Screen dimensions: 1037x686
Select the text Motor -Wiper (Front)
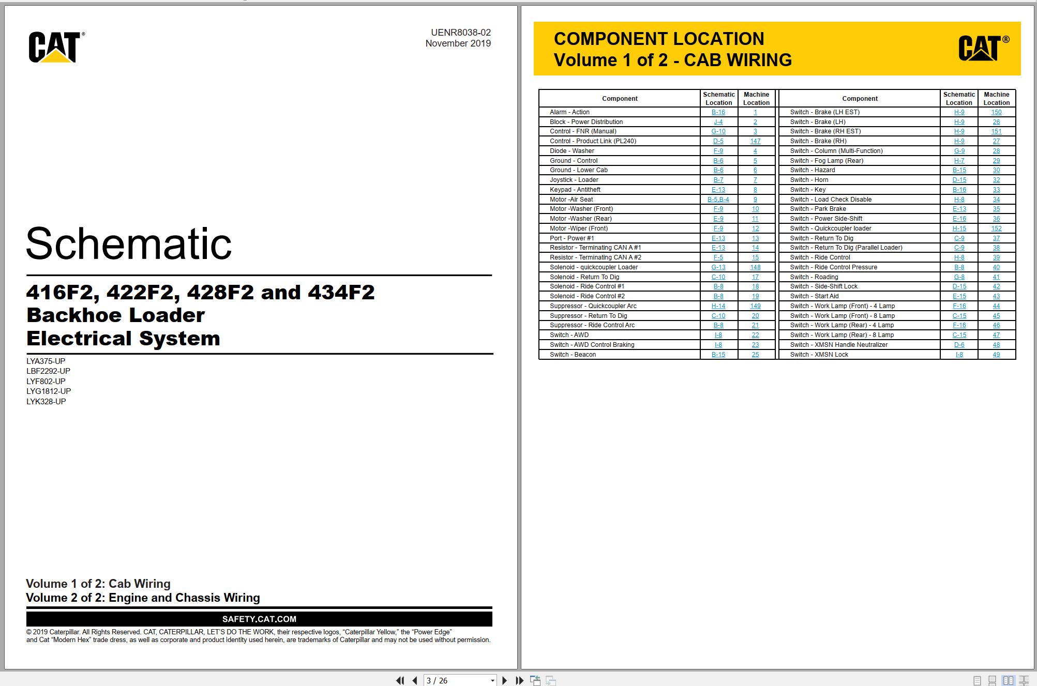click(578, 228)
